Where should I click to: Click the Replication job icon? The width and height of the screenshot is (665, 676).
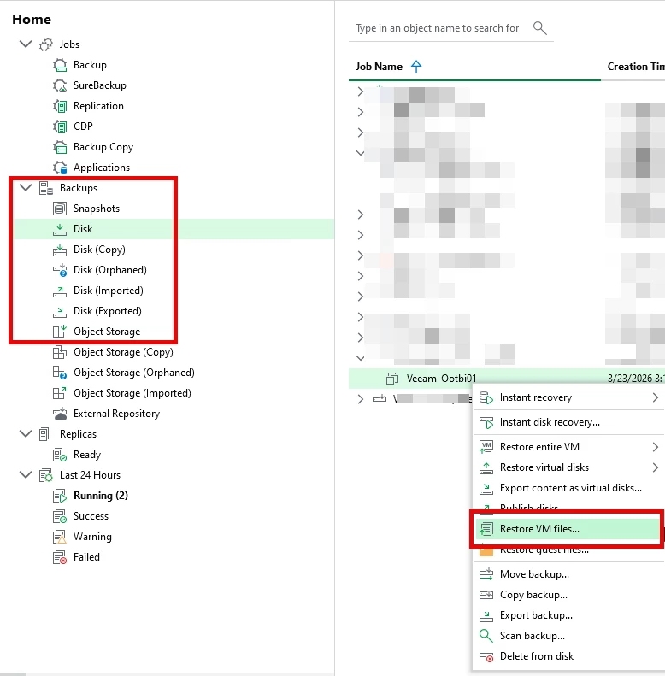pyautogui.click(x=60, y=106)
